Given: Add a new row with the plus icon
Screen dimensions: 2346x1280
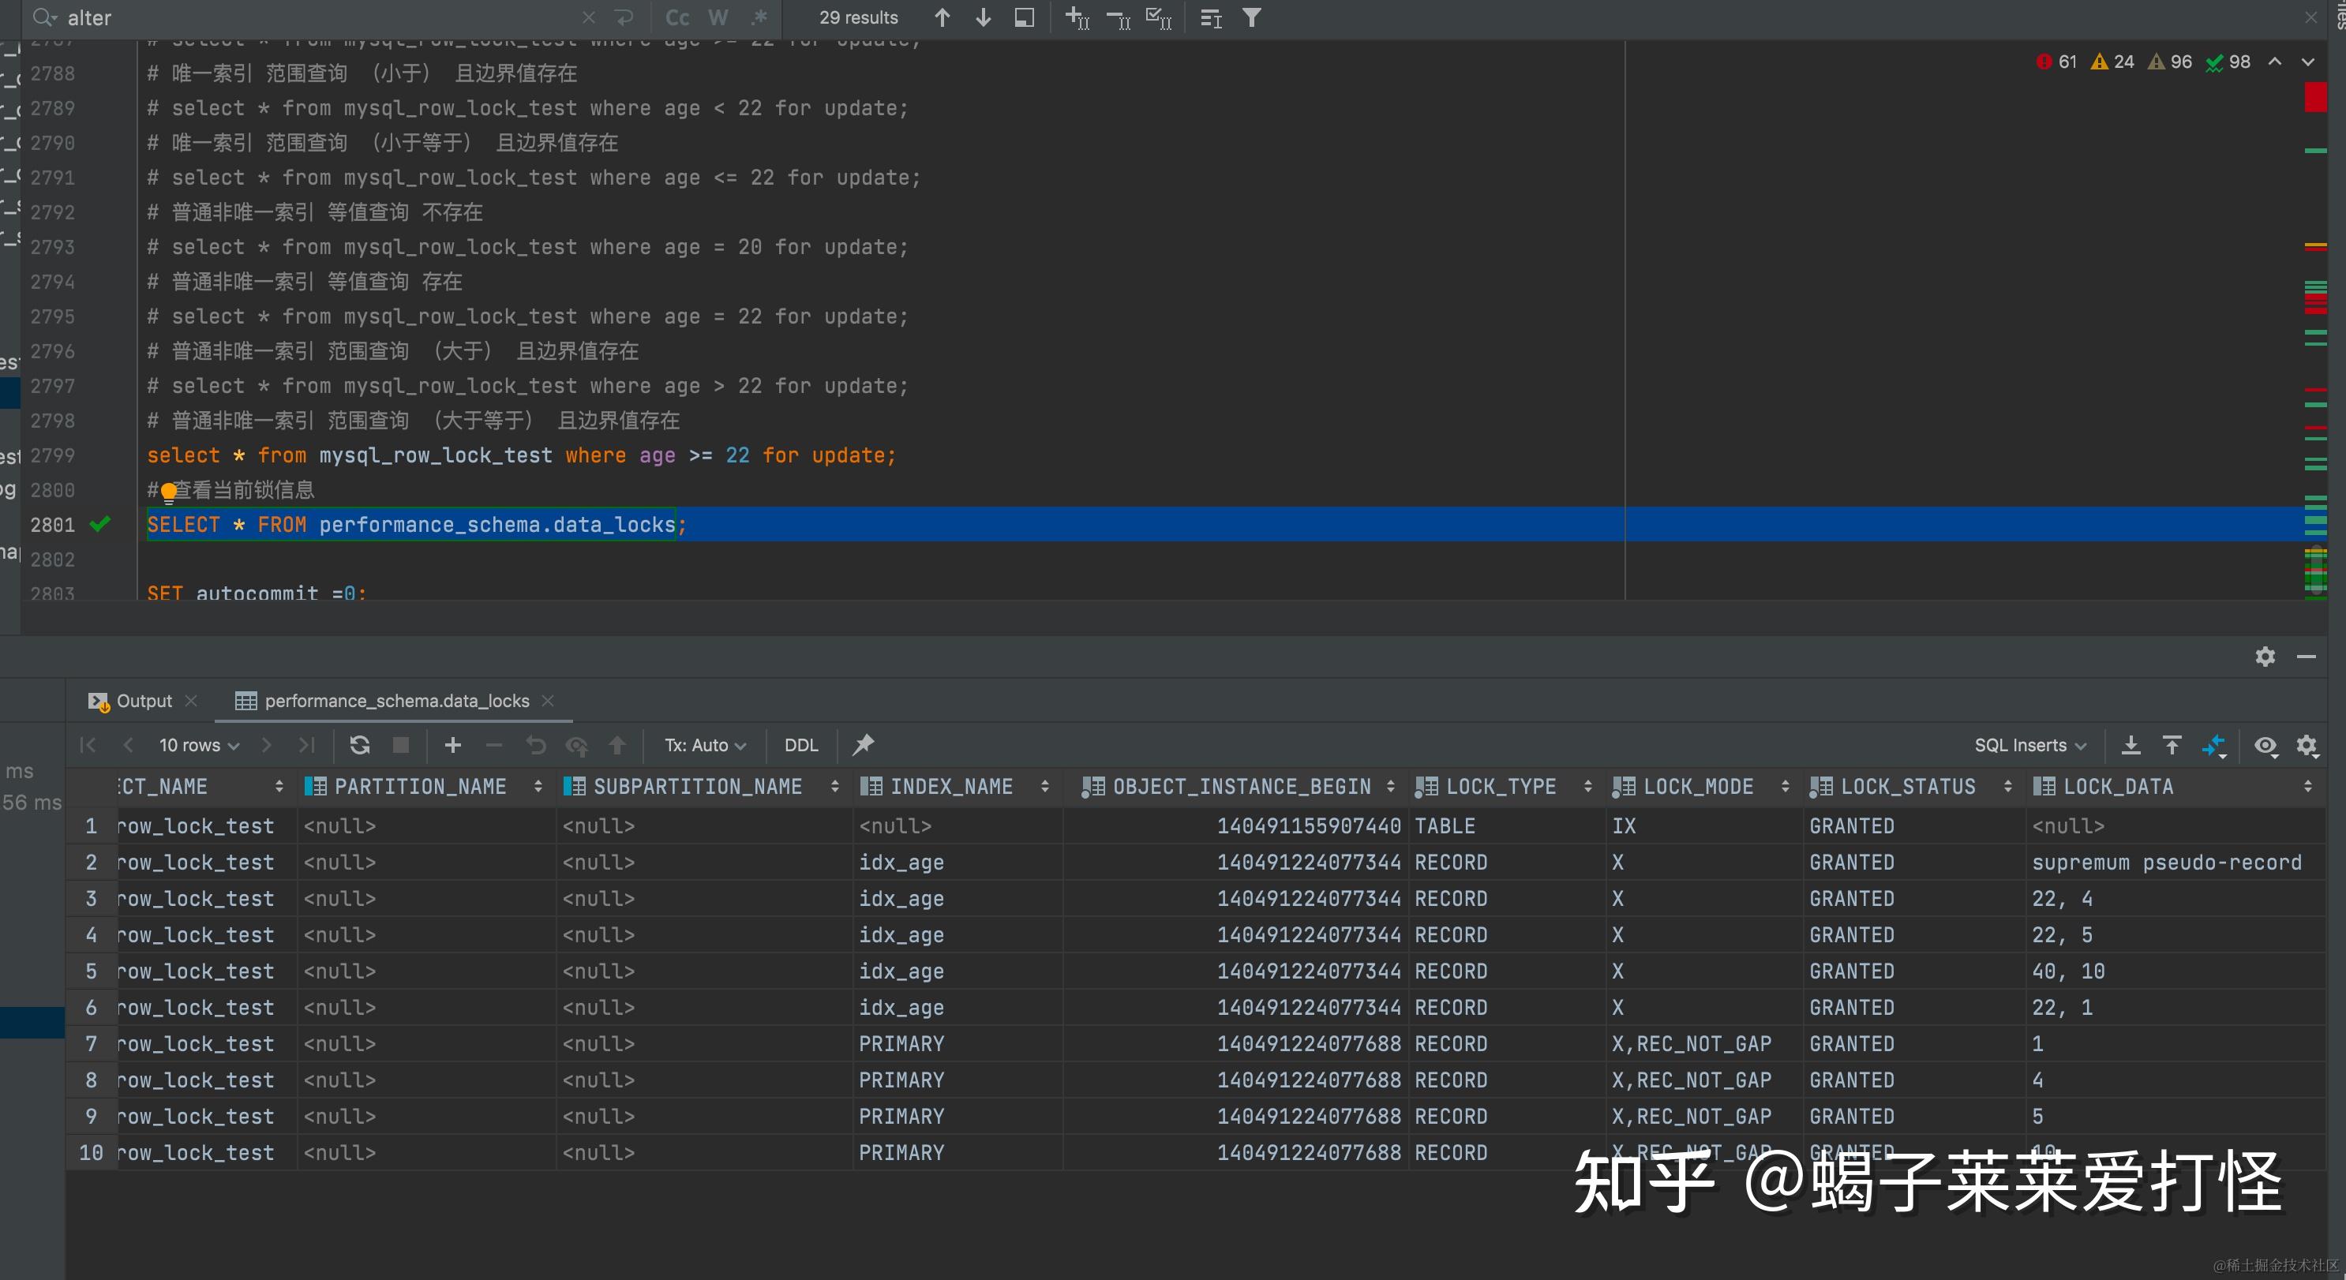Looking at the screenshot, I should coord(452,745).
